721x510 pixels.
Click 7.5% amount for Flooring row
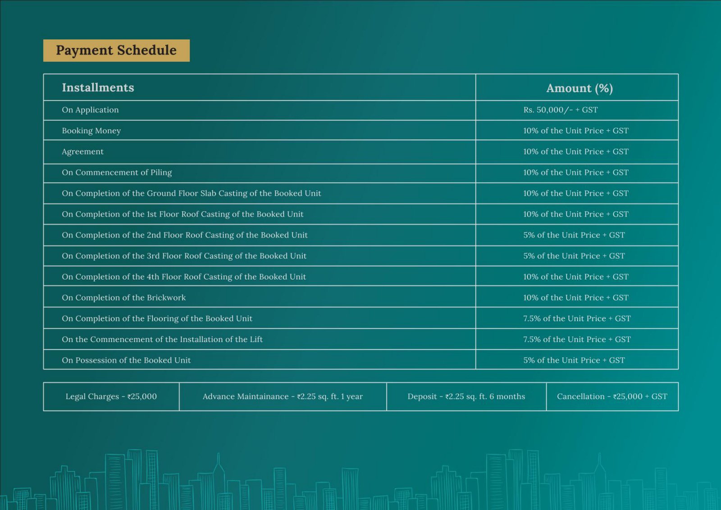577,319
